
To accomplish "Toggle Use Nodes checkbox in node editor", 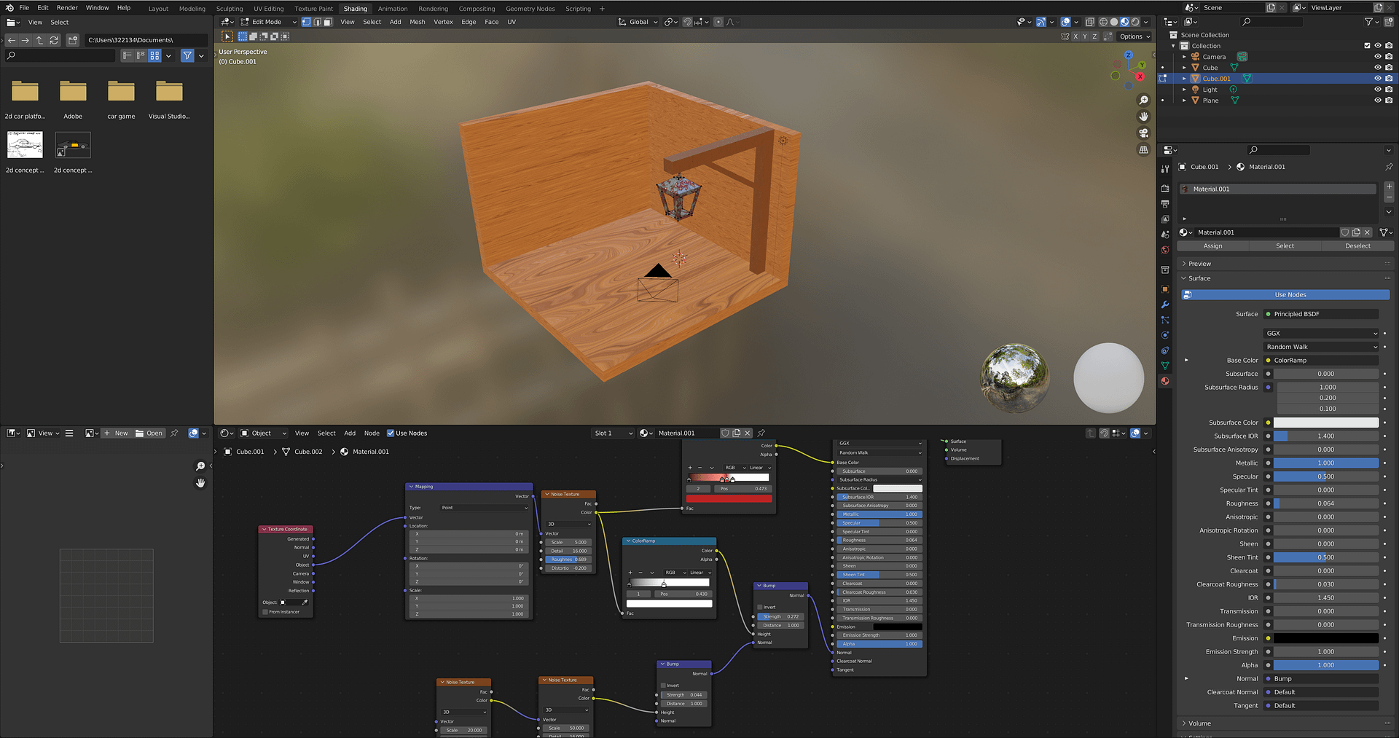I will point(391,433).
